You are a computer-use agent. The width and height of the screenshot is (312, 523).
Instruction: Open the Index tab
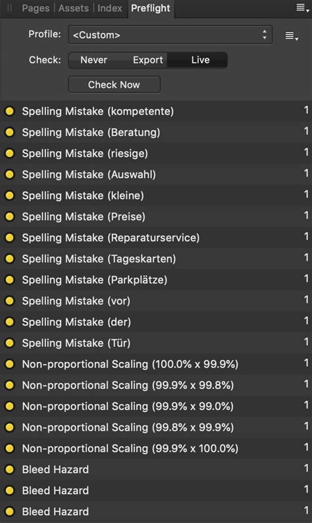(109, 8)
